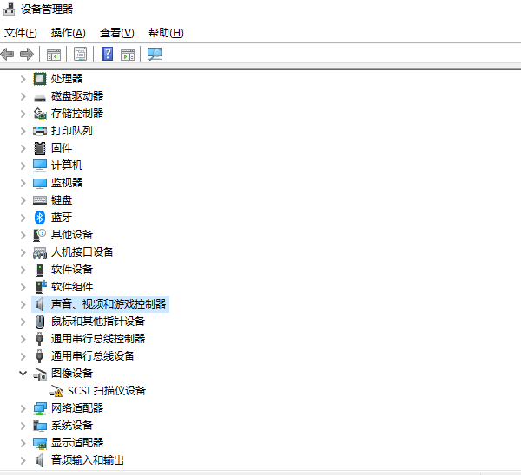Select the SCSI 扫描仪设备 entry
Image resolution: width=521 pixels, height=475 pixels.
pos(106,391)
